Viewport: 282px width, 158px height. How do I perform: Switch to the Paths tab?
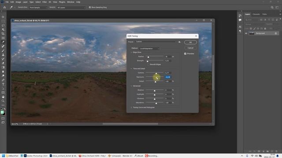coord(264,14)
